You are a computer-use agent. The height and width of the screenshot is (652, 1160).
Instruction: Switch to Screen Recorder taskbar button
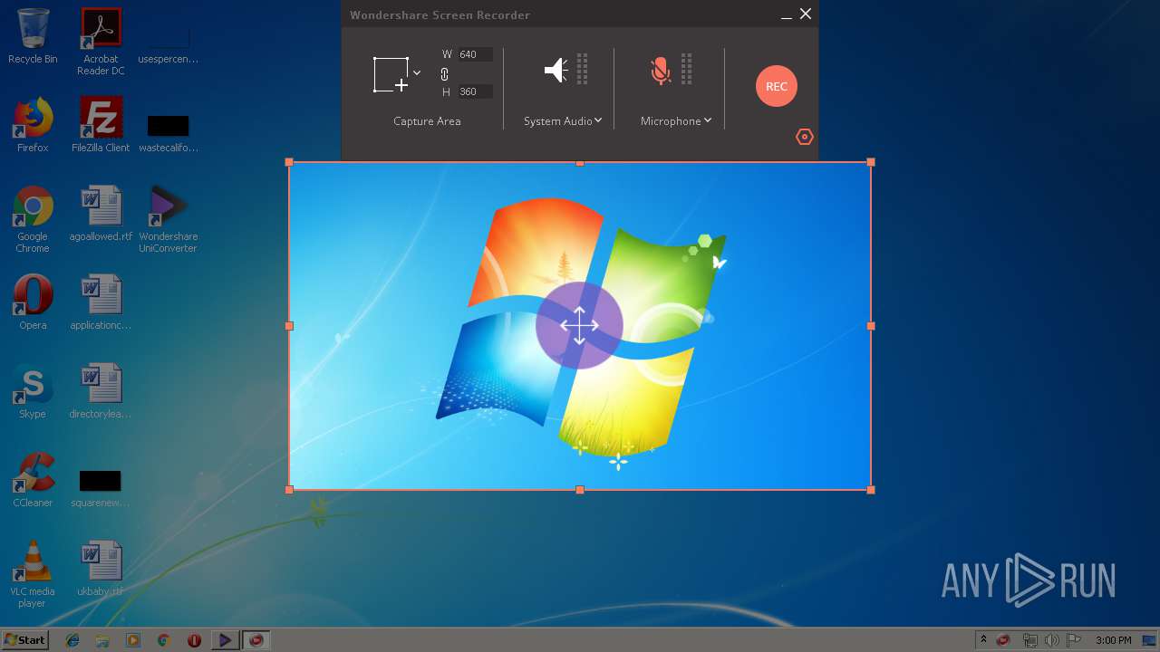coord(256,640)
